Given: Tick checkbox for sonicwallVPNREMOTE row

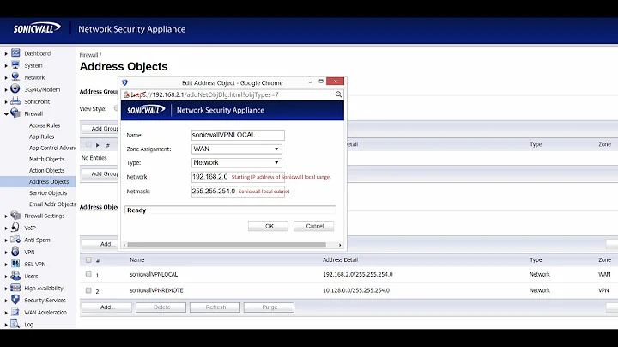Looking at the screenshot, I should click(88, 290).
